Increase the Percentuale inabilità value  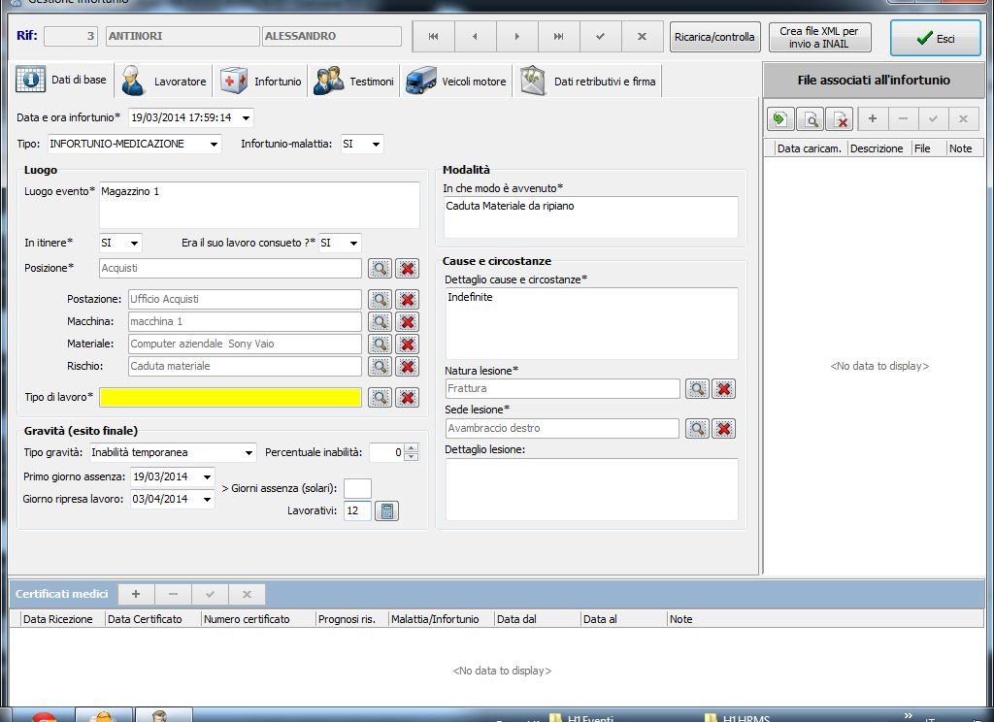click(x=412, y=448)
